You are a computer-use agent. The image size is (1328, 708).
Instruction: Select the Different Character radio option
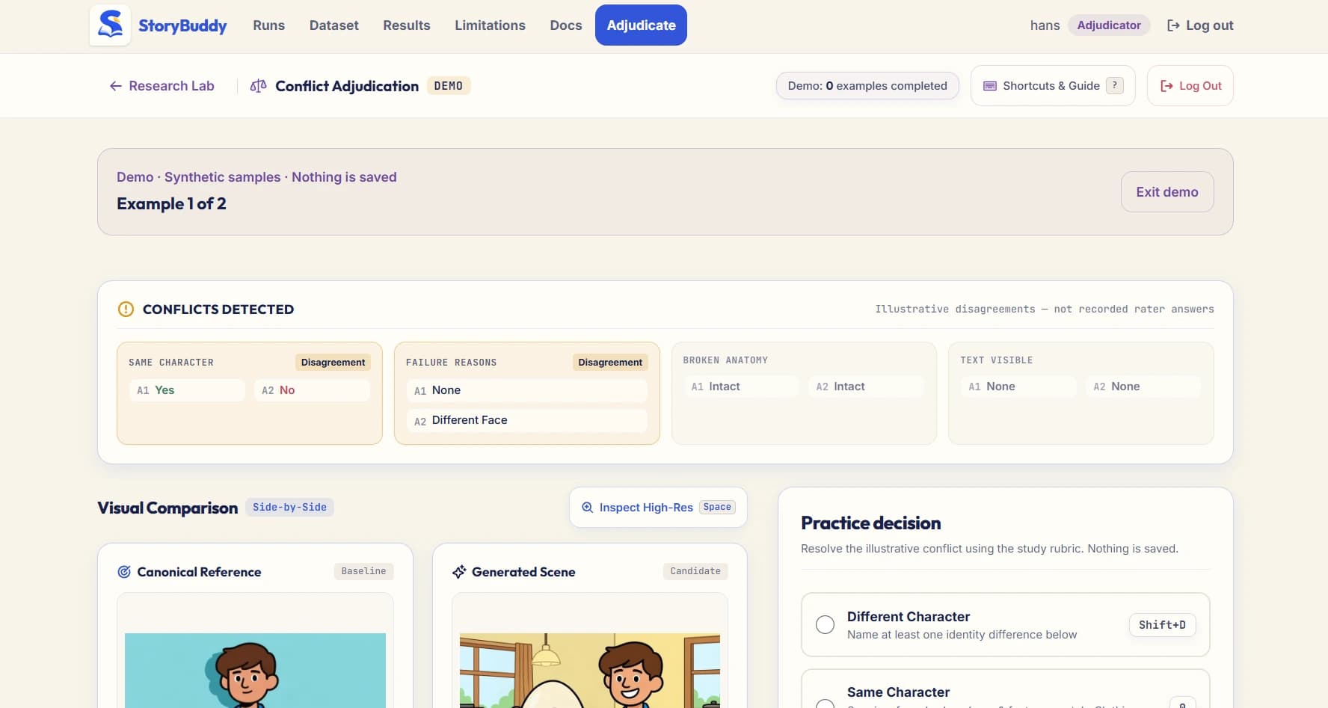click(x=825, y=625)
